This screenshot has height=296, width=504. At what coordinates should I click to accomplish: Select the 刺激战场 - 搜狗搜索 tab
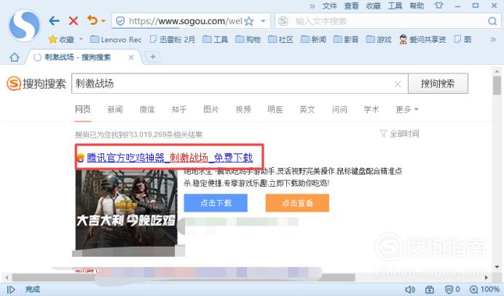click(x=77, y=57)
